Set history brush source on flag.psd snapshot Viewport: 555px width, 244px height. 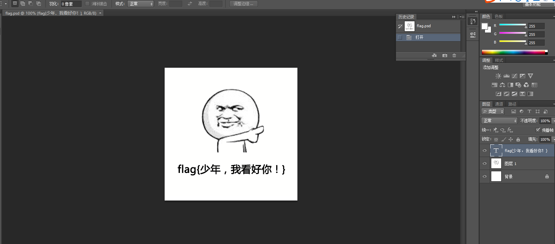coord(400,26)
